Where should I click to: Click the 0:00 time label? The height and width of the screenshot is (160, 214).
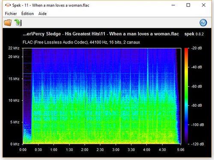(x=23, y=150)
